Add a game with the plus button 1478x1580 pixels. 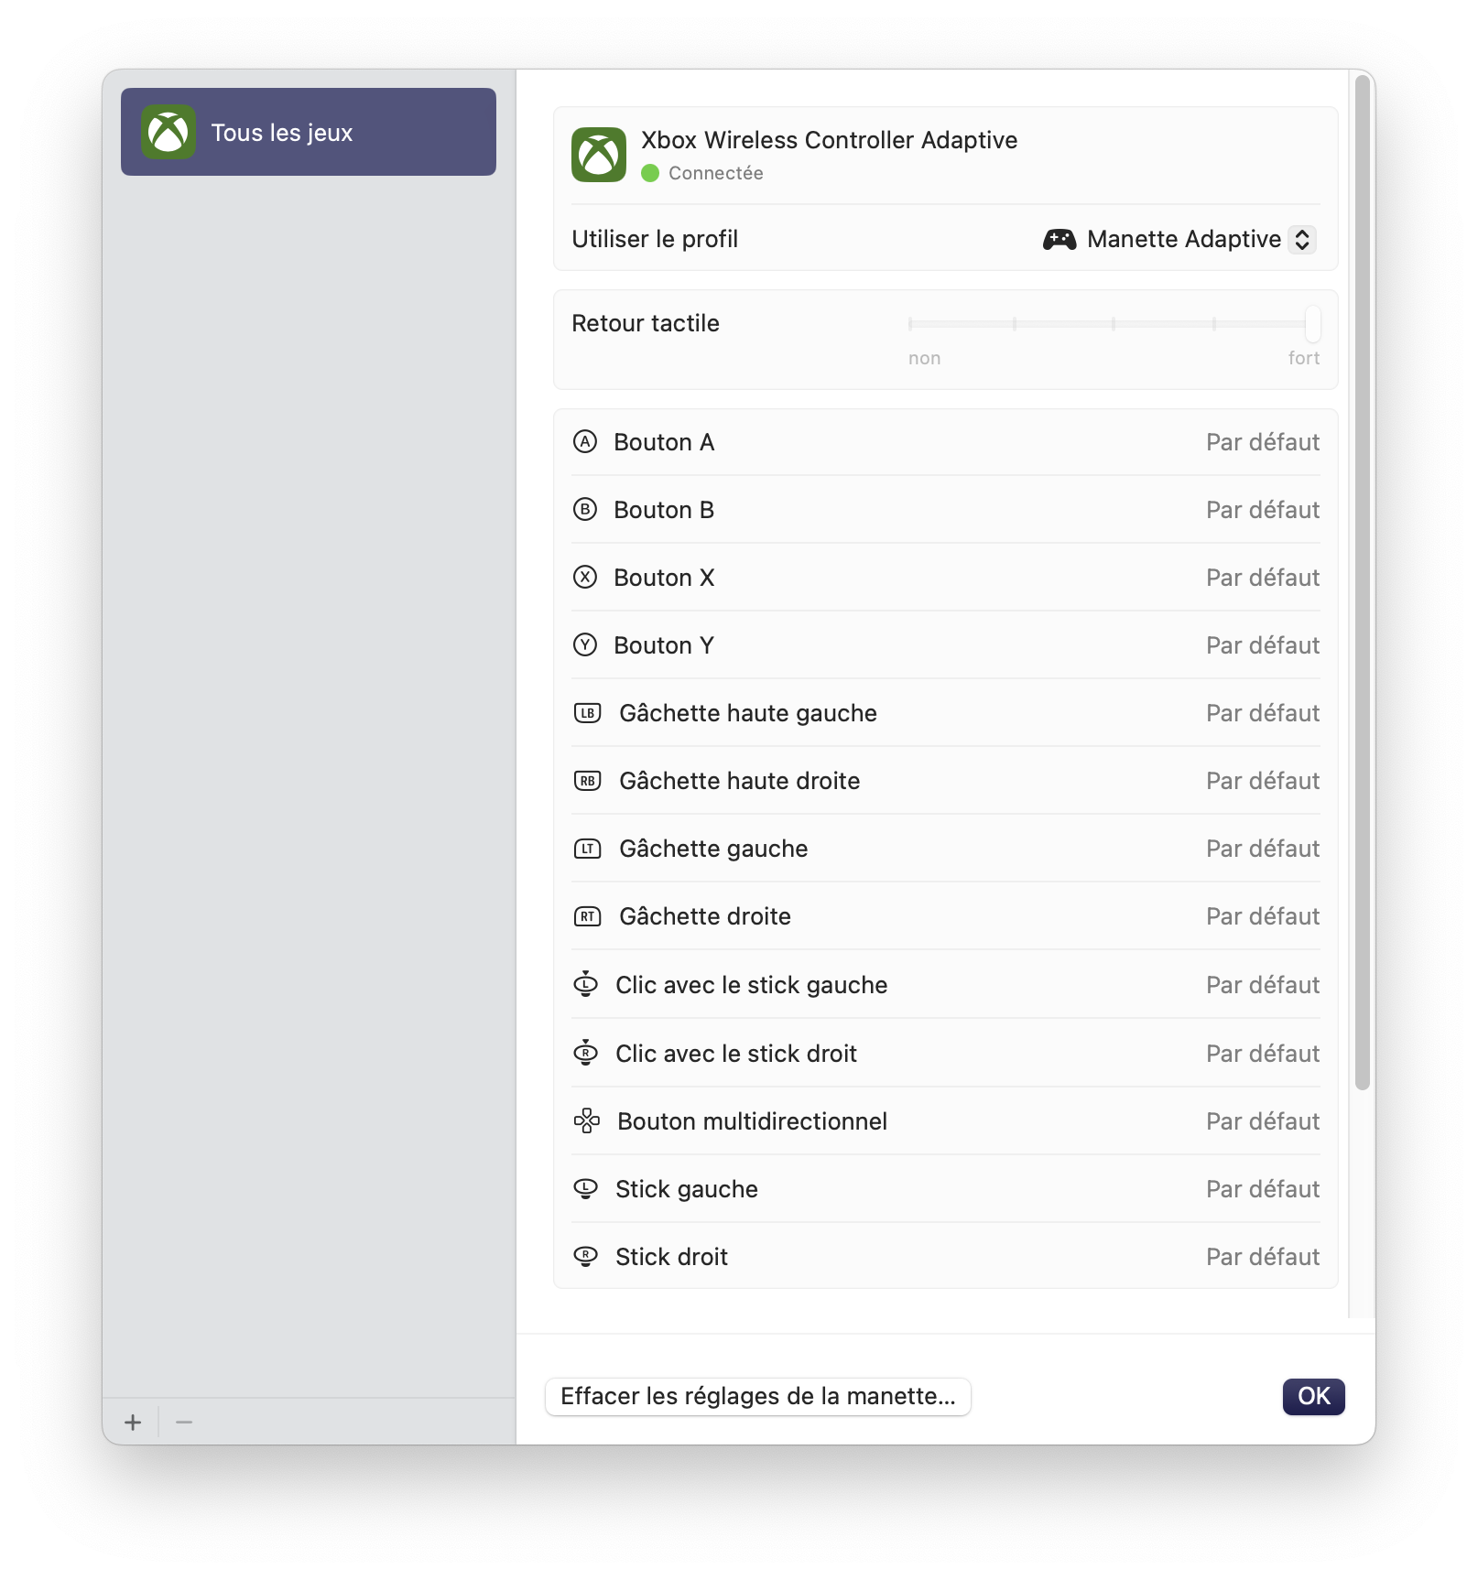(x=133, y=1422)
